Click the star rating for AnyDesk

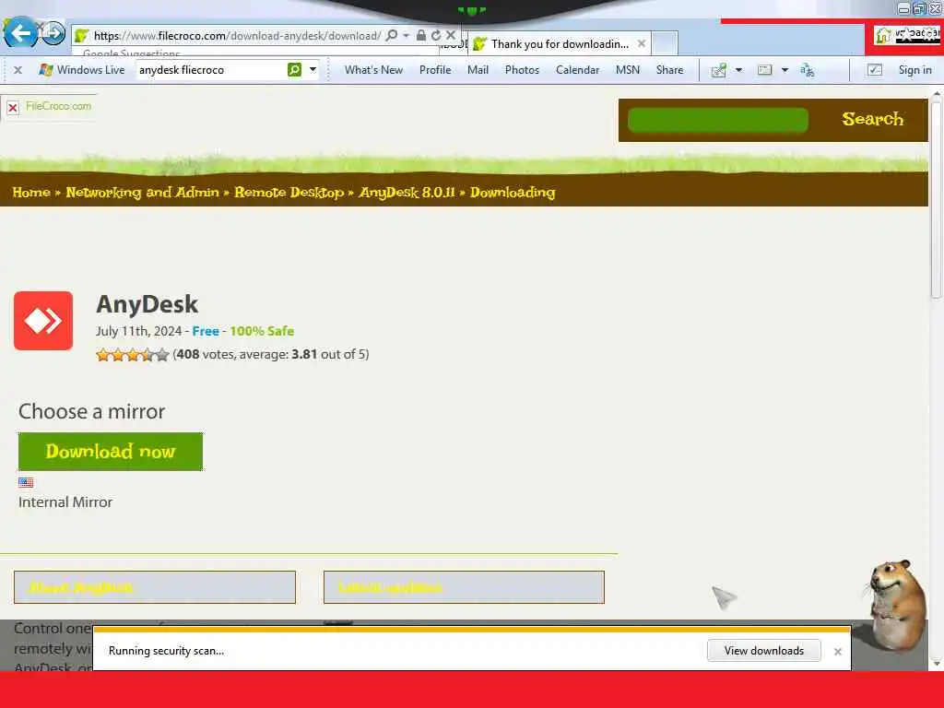coord(133,355)
